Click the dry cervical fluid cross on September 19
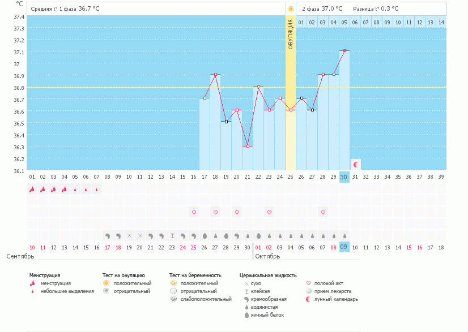 coord(129,235)
